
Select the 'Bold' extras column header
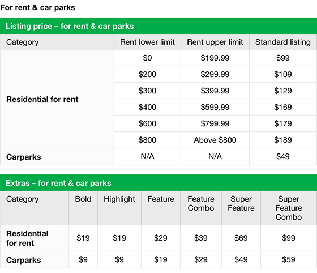pos(83,199)
